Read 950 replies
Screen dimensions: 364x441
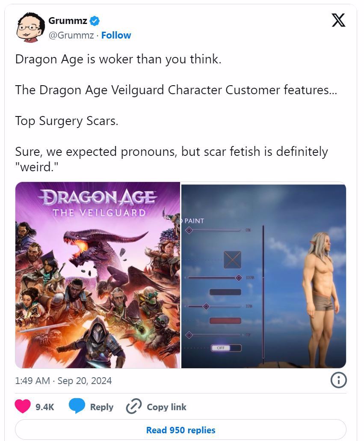[181, 430]
